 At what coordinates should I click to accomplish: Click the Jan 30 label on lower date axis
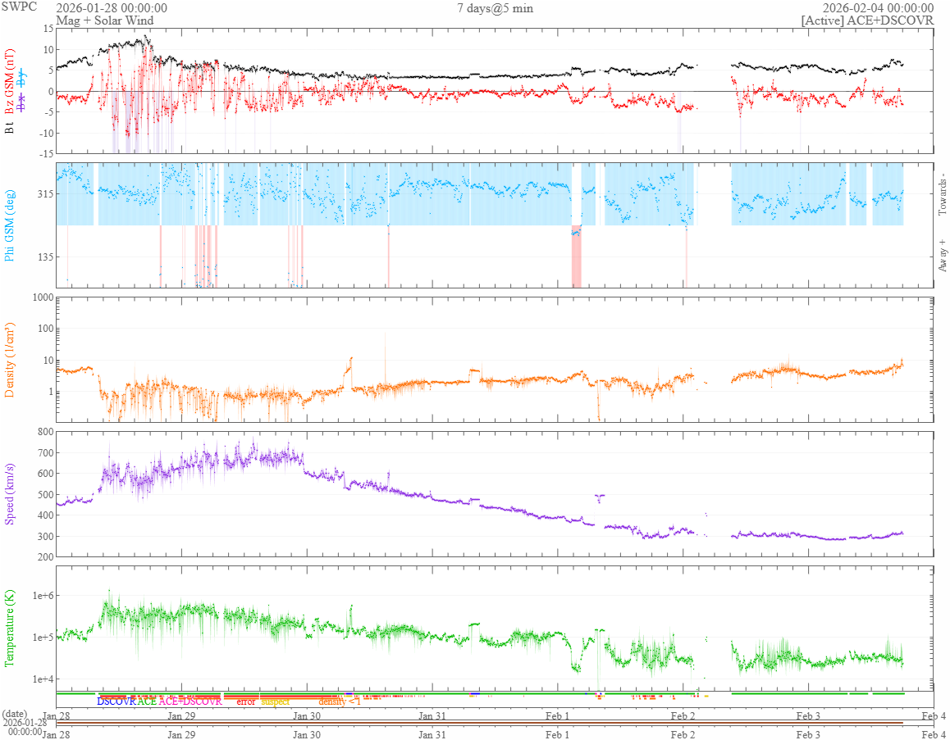click(x=307, y=734)
